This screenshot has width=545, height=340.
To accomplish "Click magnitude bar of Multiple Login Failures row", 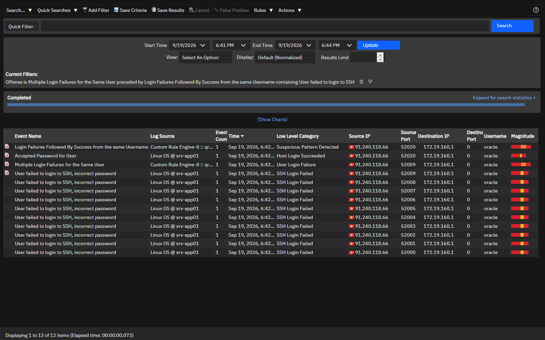I will point(521,165).
